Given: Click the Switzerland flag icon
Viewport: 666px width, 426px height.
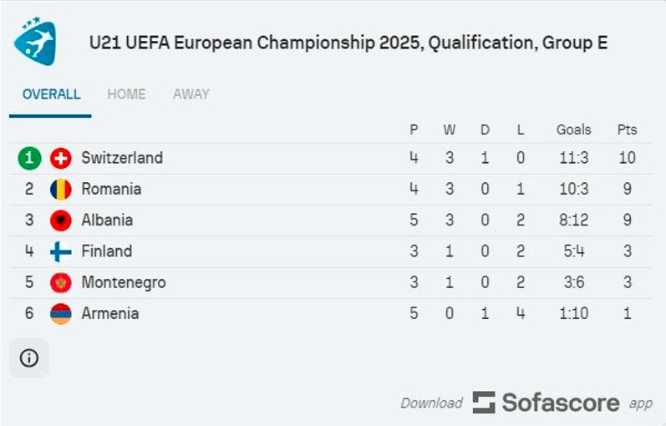Looking at the screenshot, I should click(x=61, y=158).
